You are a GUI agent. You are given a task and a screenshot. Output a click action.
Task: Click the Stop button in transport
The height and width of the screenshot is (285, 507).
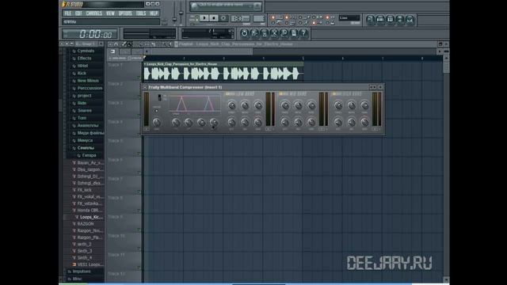point(214,18)
